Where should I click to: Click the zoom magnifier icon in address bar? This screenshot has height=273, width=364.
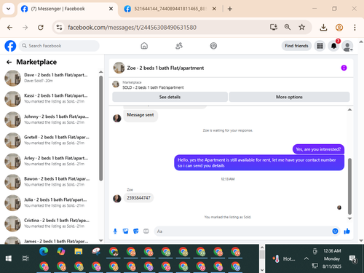288,27
